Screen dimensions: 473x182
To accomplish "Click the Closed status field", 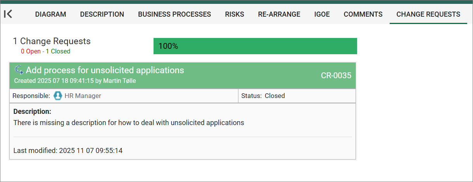I will pyautogui.click(x=274, y=96).
